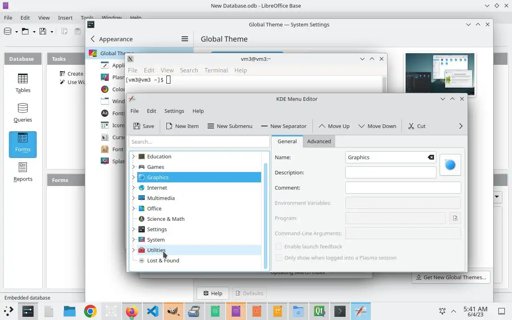This screenshot has height=320, width=512.
Task: Open hamburger menu in System Settings sidebar
Action: point(184,39)
